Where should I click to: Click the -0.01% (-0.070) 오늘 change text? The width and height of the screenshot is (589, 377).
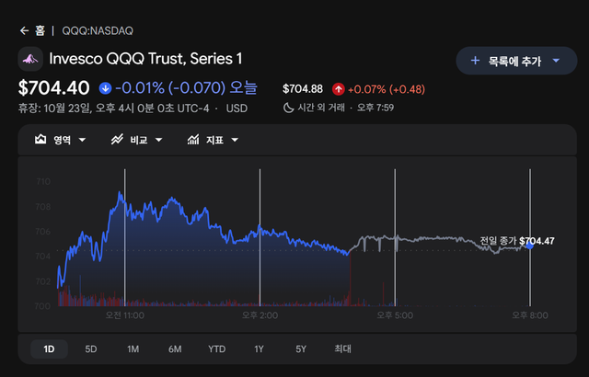pyautogui.click(x=186, y=88)
